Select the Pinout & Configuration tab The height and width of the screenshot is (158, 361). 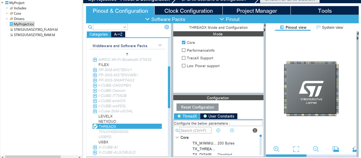(120, 11)
